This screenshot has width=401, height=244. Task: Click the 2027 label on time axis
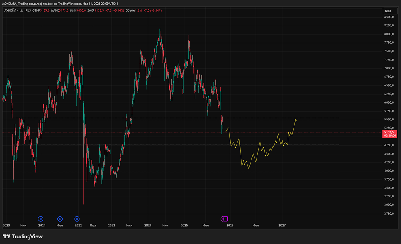pos(282,226)
